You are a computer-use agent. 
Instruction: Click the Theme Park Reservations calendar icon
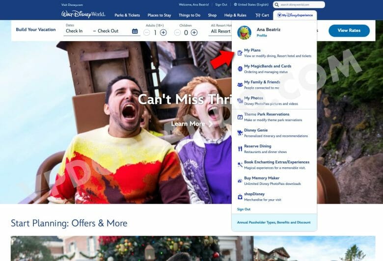(x=240, y=117)
